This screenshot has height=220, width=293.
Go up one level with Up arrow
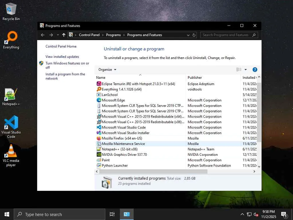tap(64, 35)
